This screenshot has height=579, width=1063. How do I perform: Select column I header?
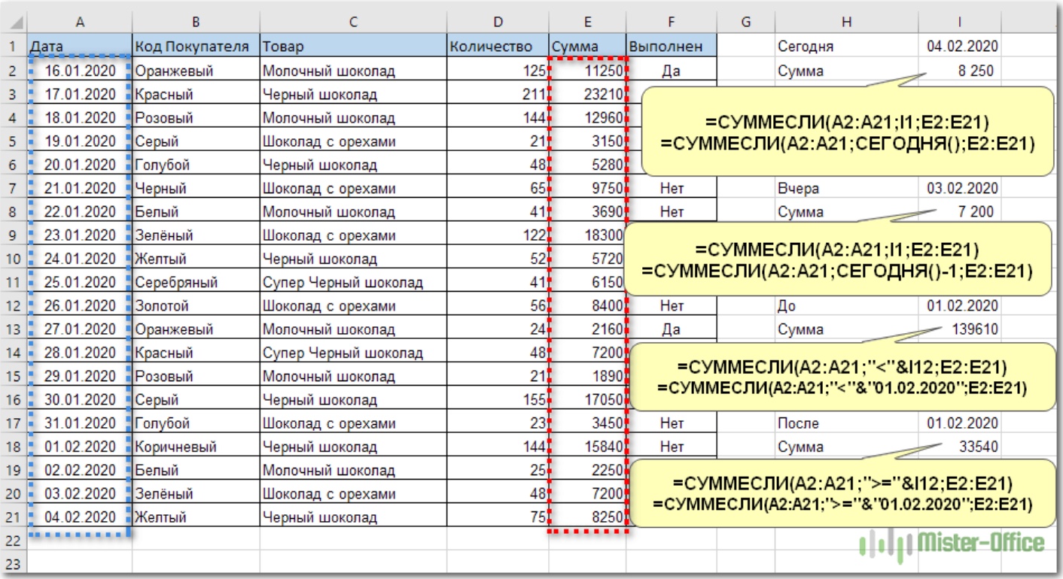tap(960, 23)
